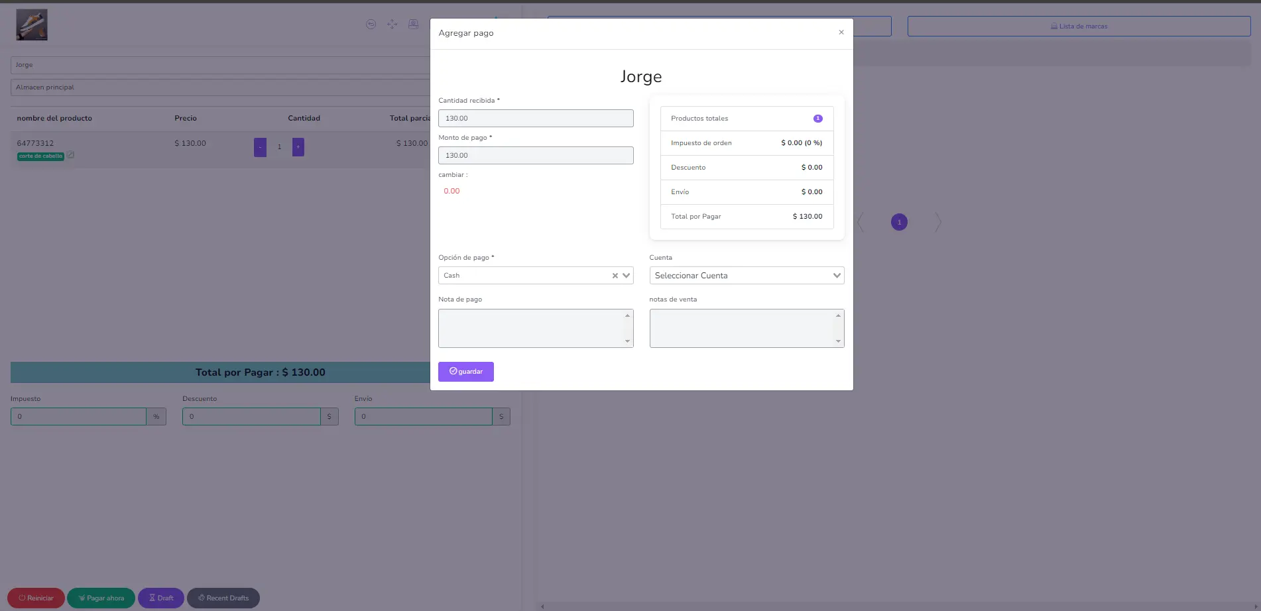Focus the Monto de pago field

click(535, 156)
